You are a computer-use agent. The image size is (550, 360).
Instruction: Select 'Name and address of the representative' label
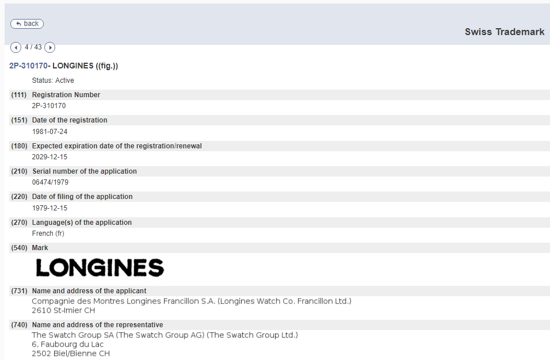97,324
